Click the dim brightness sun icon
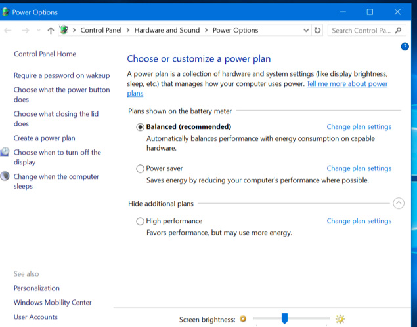The height and width of the screenshot is (327, 417). point(243,318)
